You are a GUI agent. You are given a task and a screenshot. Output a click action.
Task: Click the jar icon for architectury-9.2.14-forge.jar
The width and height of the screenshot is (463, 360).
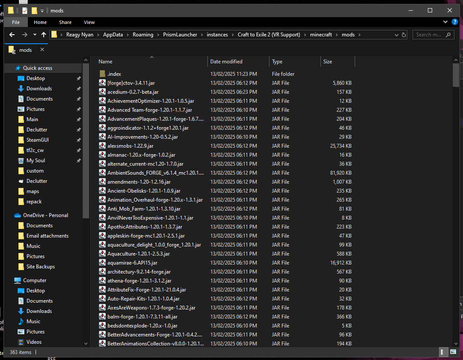102,271
